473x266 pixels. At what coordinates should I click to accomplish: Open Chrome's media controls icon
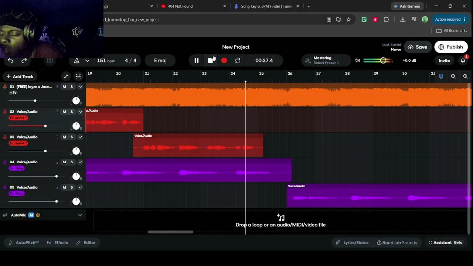click(x=414, y=20)
